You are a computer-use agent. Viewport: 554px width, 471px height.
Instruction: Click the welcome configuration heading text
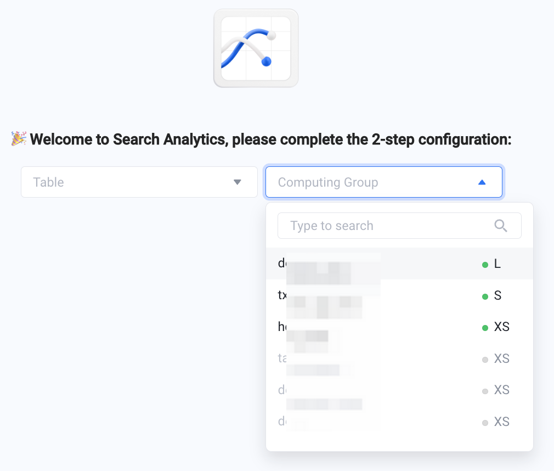(270, 139)
